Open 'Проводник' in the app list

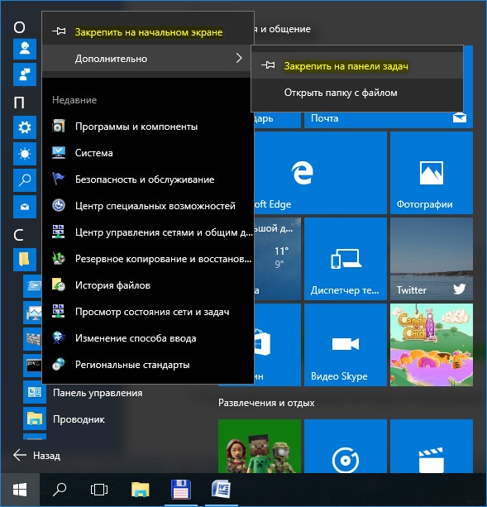pyautogui.click(x=79, y=419)
